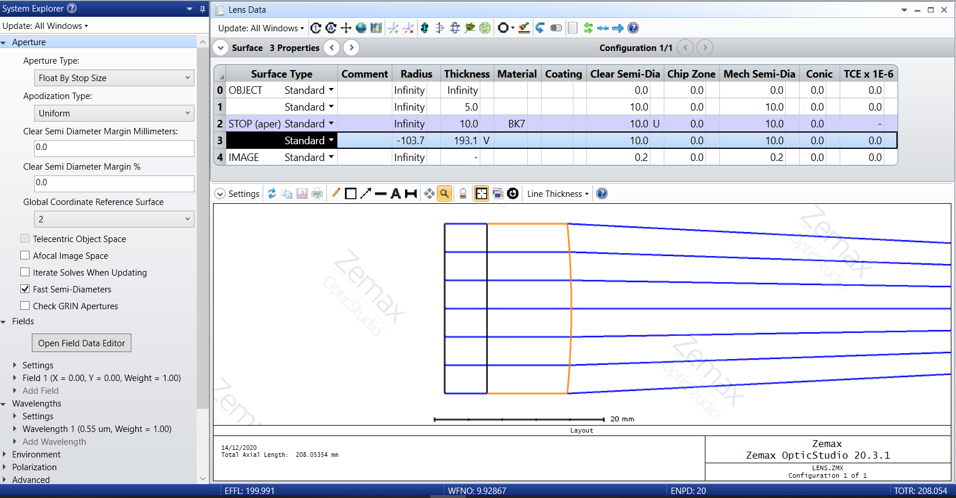Select the rectangle annotation tool
Image resolution: width=956 pixels, height=498 pixels.
(x=350, y=194)
